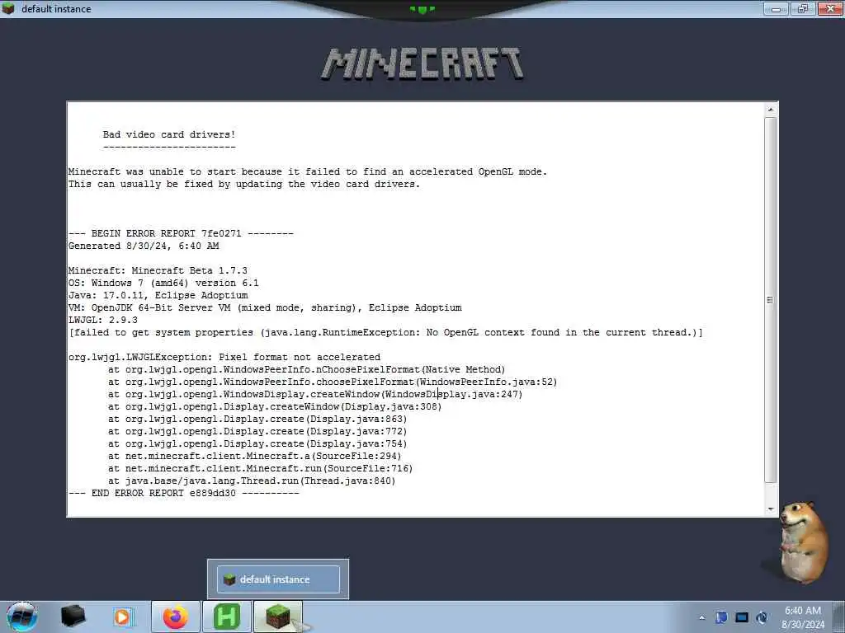The width and height of the screenshot is (845, 633).
Task: Click the Display.java:754 stack line
Action: (257, 444)
